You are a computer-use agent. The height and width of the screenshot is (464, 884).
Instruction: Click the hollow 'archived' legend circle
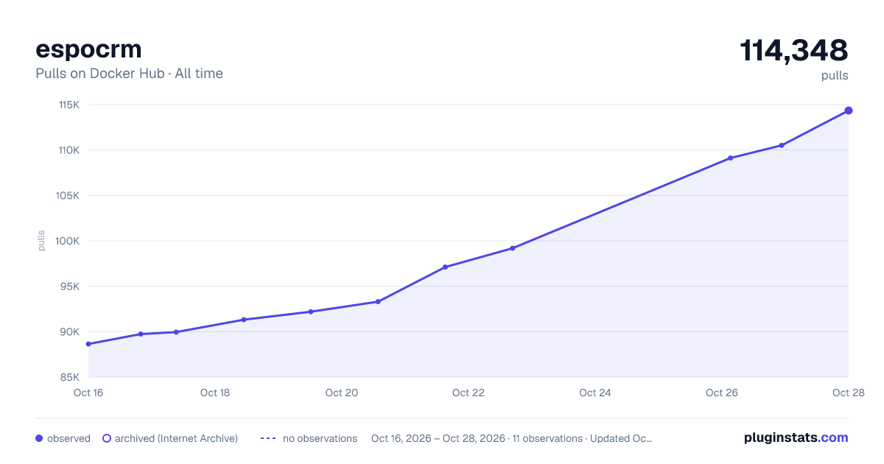tap(107, 438)
